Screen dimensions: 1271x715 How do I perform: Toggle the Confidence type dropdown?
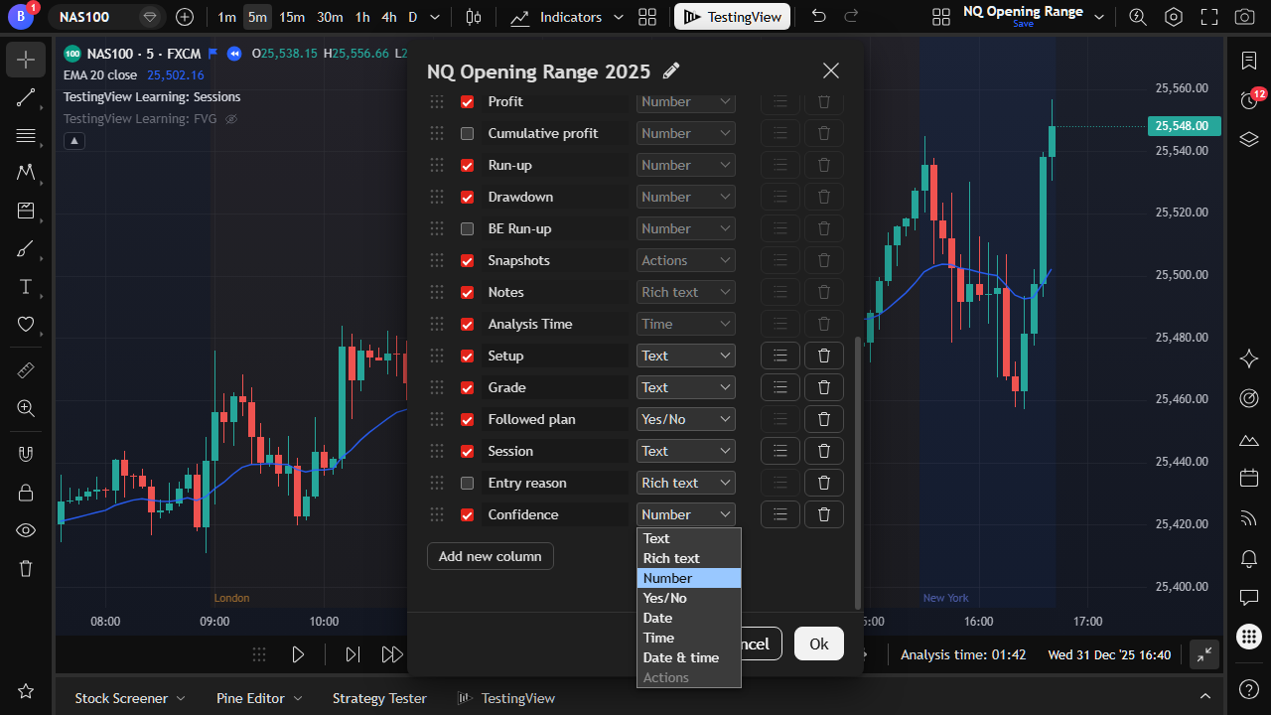click(x=686, y=514)
